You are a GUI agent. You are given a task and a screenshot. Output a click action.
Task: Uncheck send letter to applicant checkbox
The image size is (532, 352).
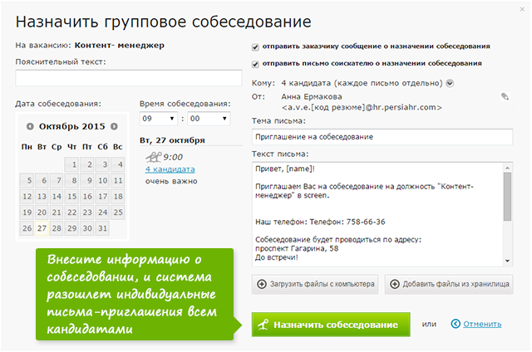[255, 63]
